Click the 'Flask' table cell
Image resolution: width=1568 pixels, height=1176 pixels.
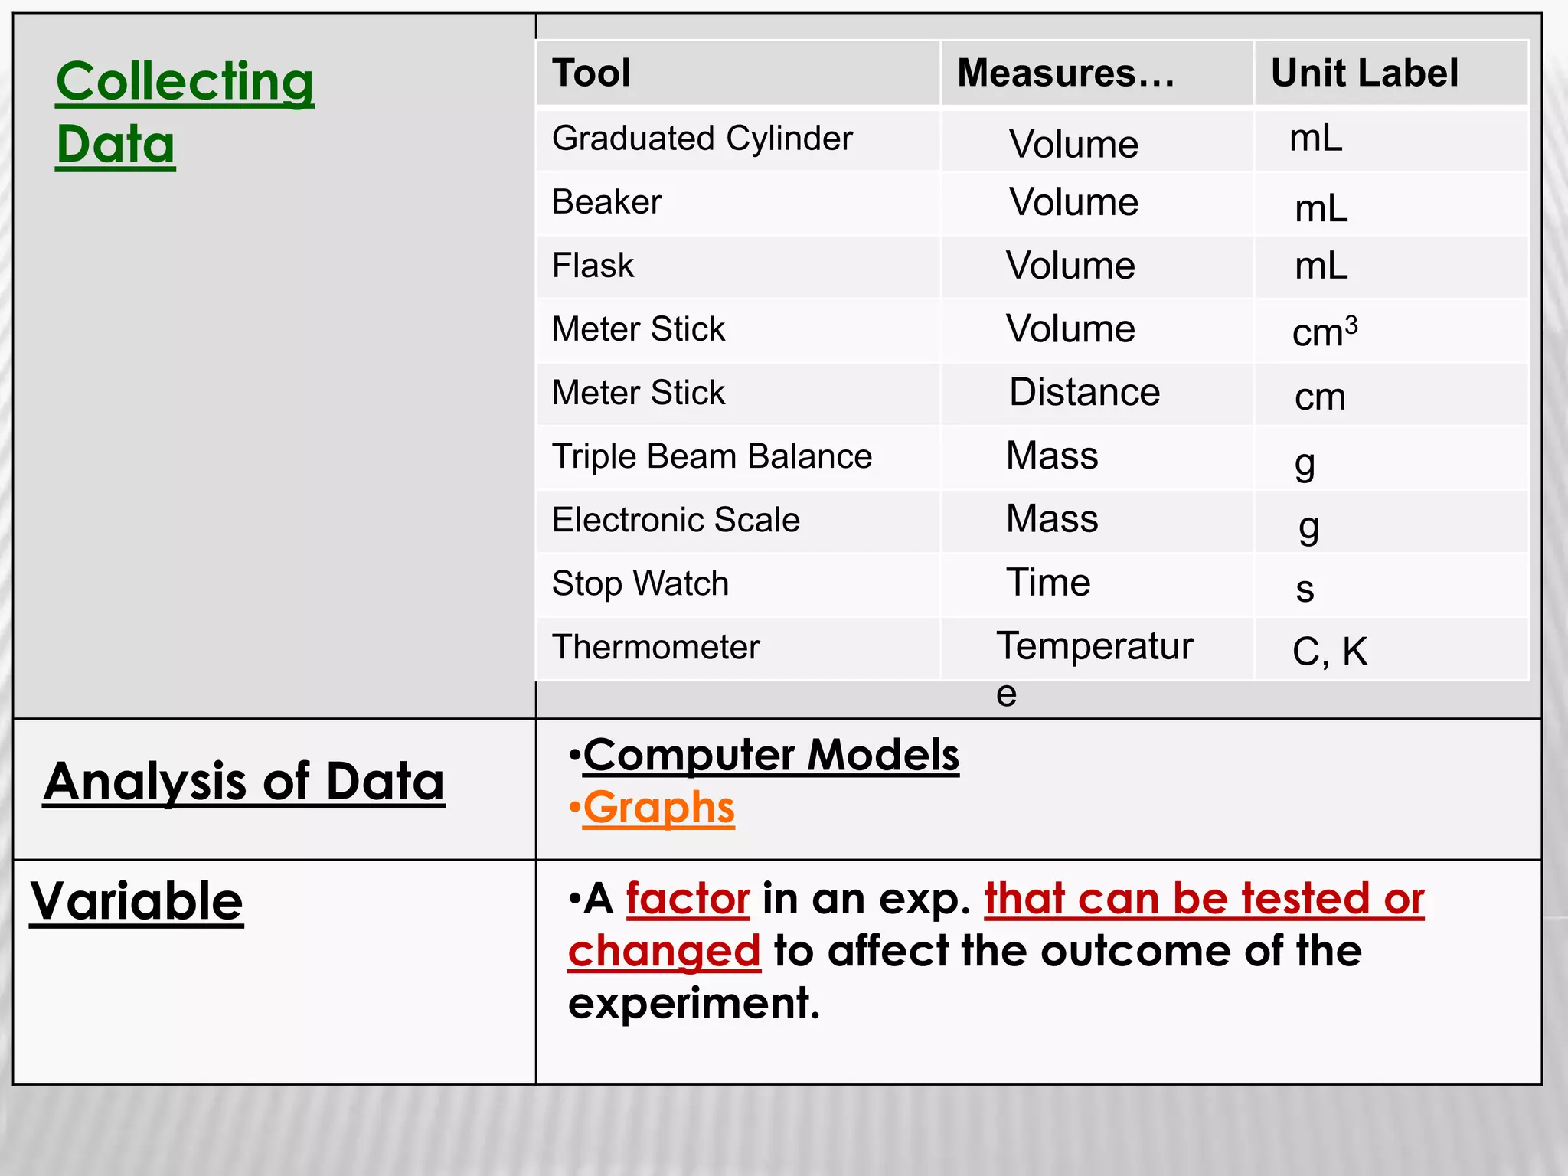click(738, 266)
